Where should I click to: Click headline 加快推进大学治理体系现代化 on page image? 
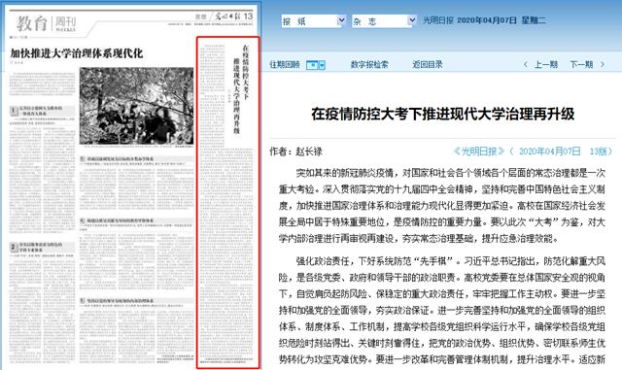[x=76, y=53]
